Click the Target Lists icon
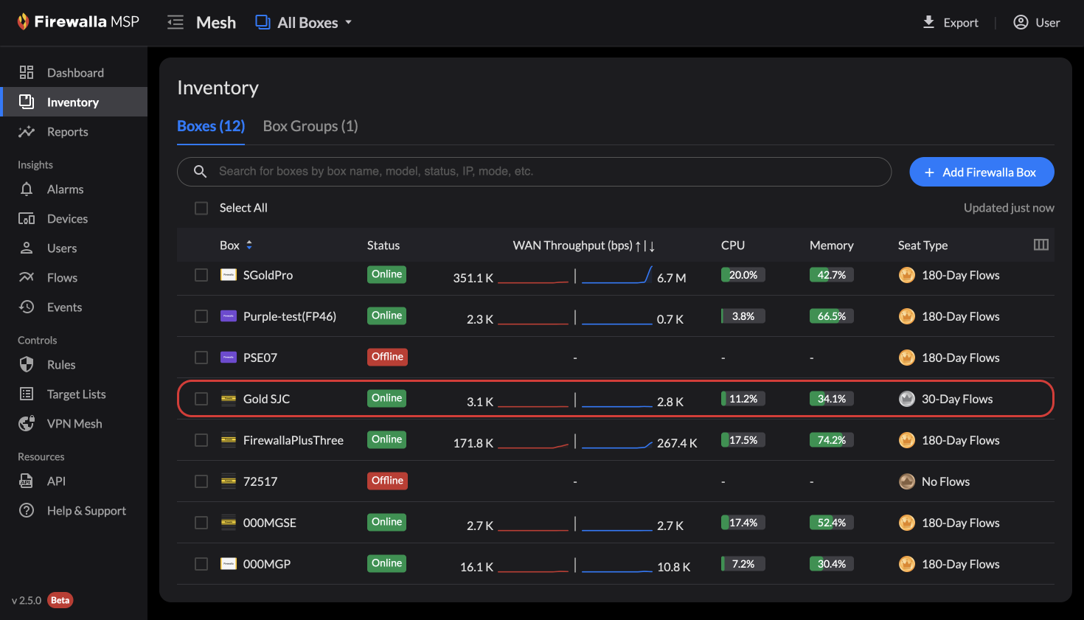Viewport: 1084px width, 620px height. [27, 394]
